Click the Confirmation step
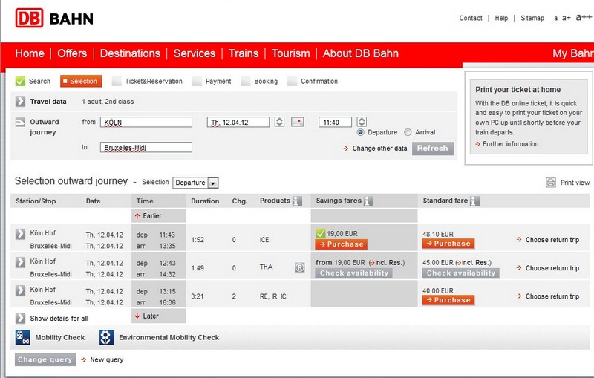 click(313, 81)
